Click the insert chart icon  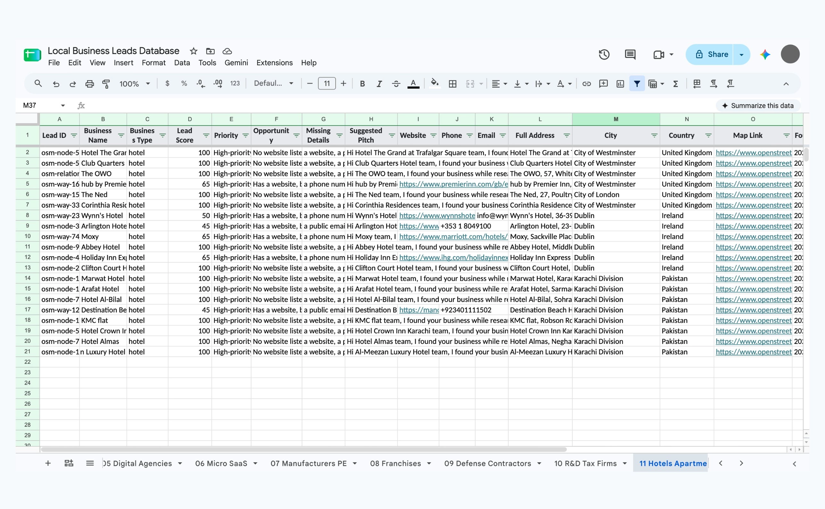point(620,84)
